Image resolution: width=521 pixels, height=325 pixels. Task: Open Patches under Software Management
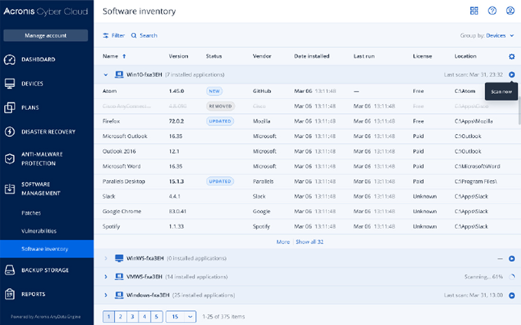pos(31,213)
